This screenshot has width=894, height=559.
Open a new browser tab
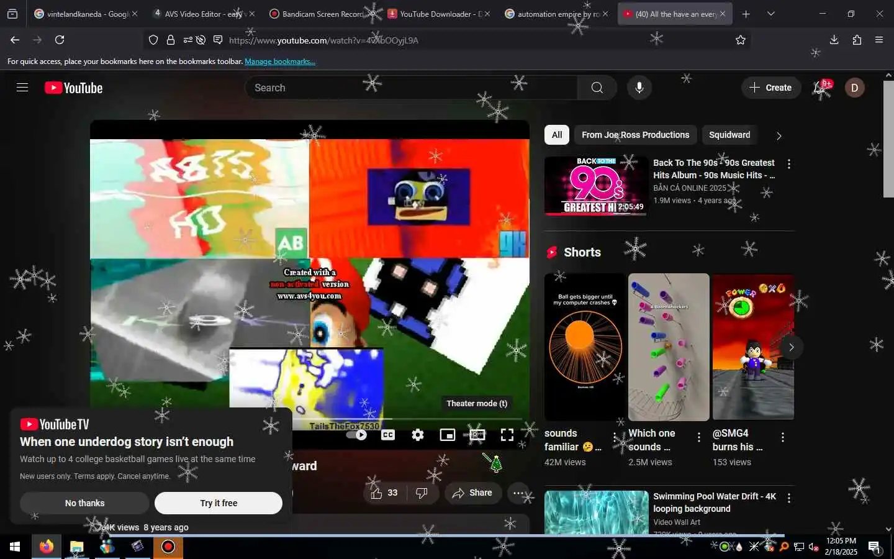[746, 14]
